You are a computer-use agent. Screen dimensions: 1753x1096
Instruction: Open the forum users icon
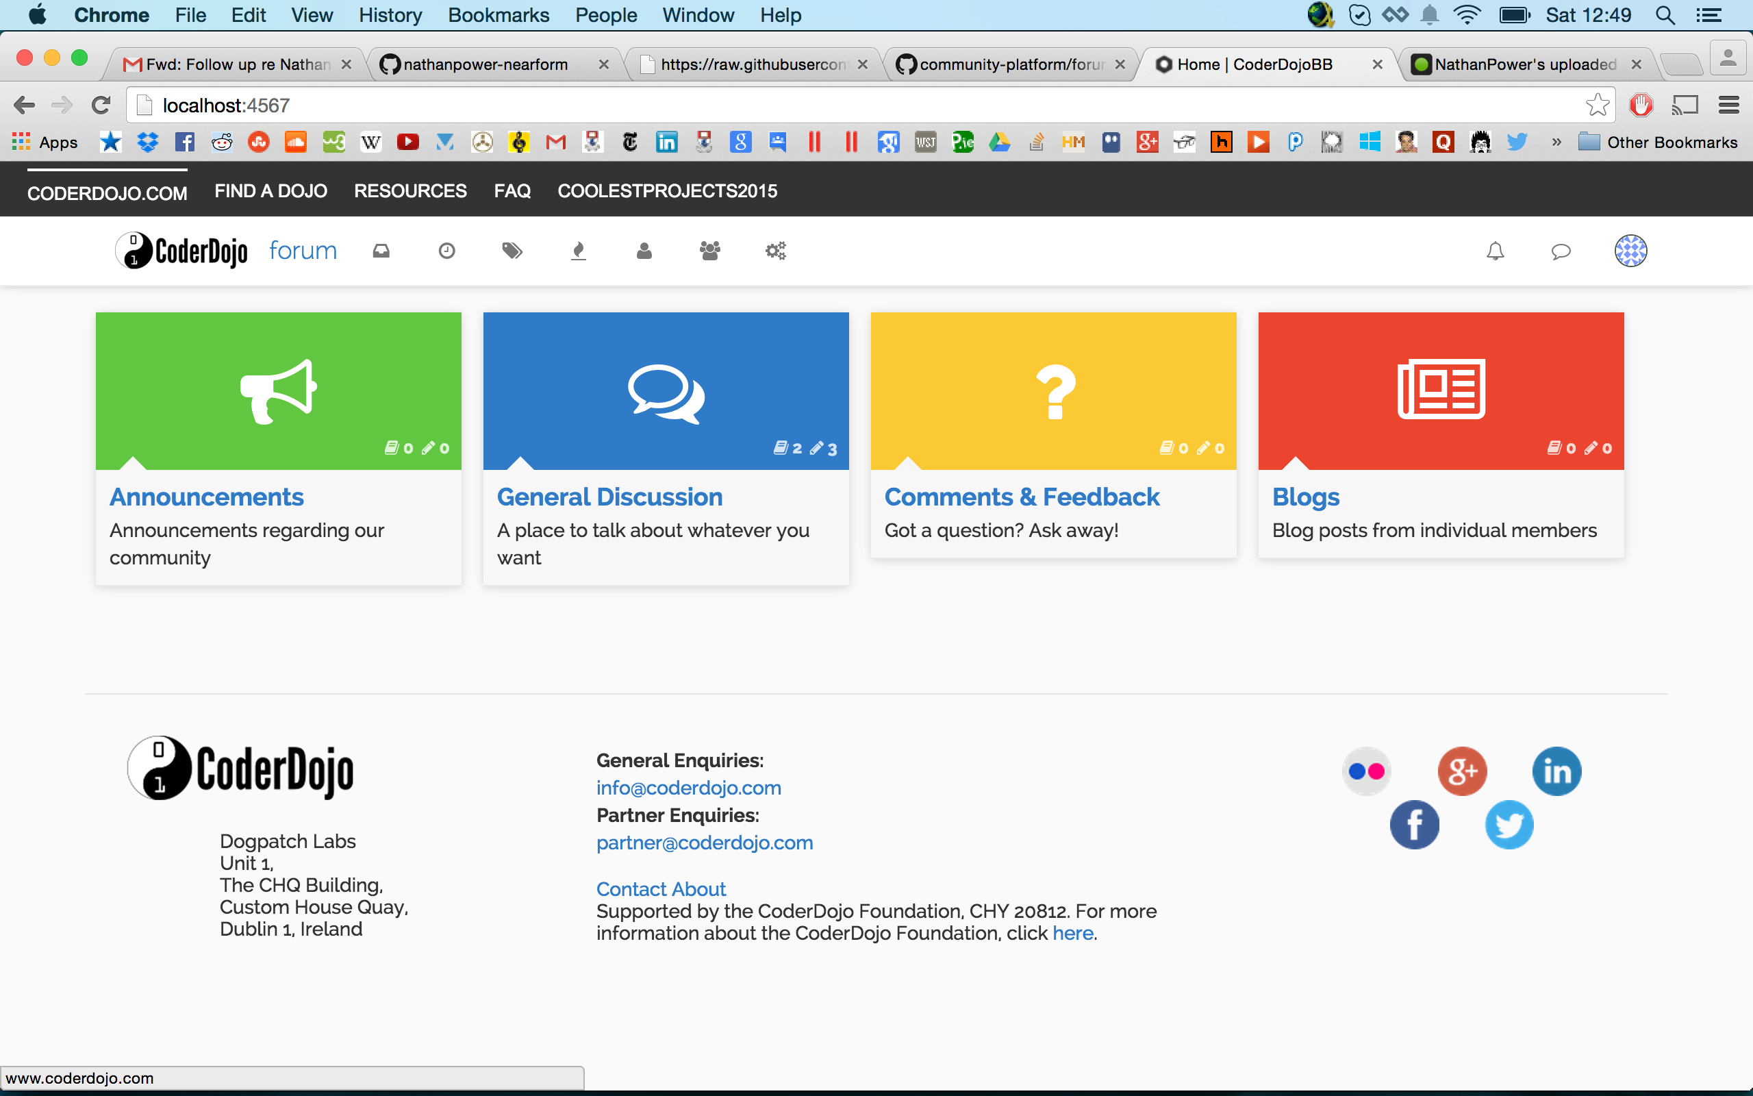[644, 251]
